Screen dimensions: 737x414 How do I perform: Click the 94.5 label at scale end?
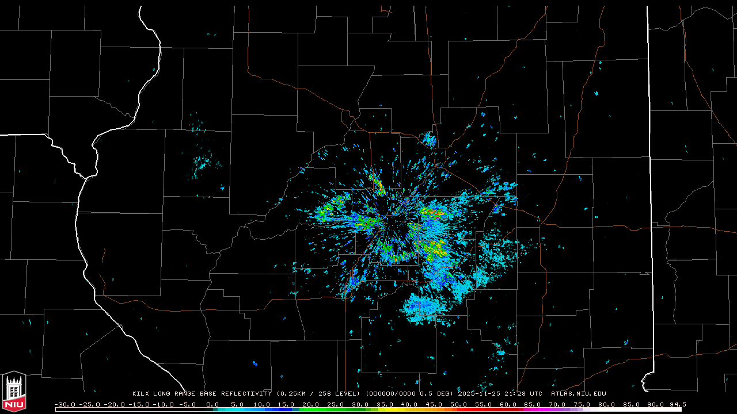677,404
